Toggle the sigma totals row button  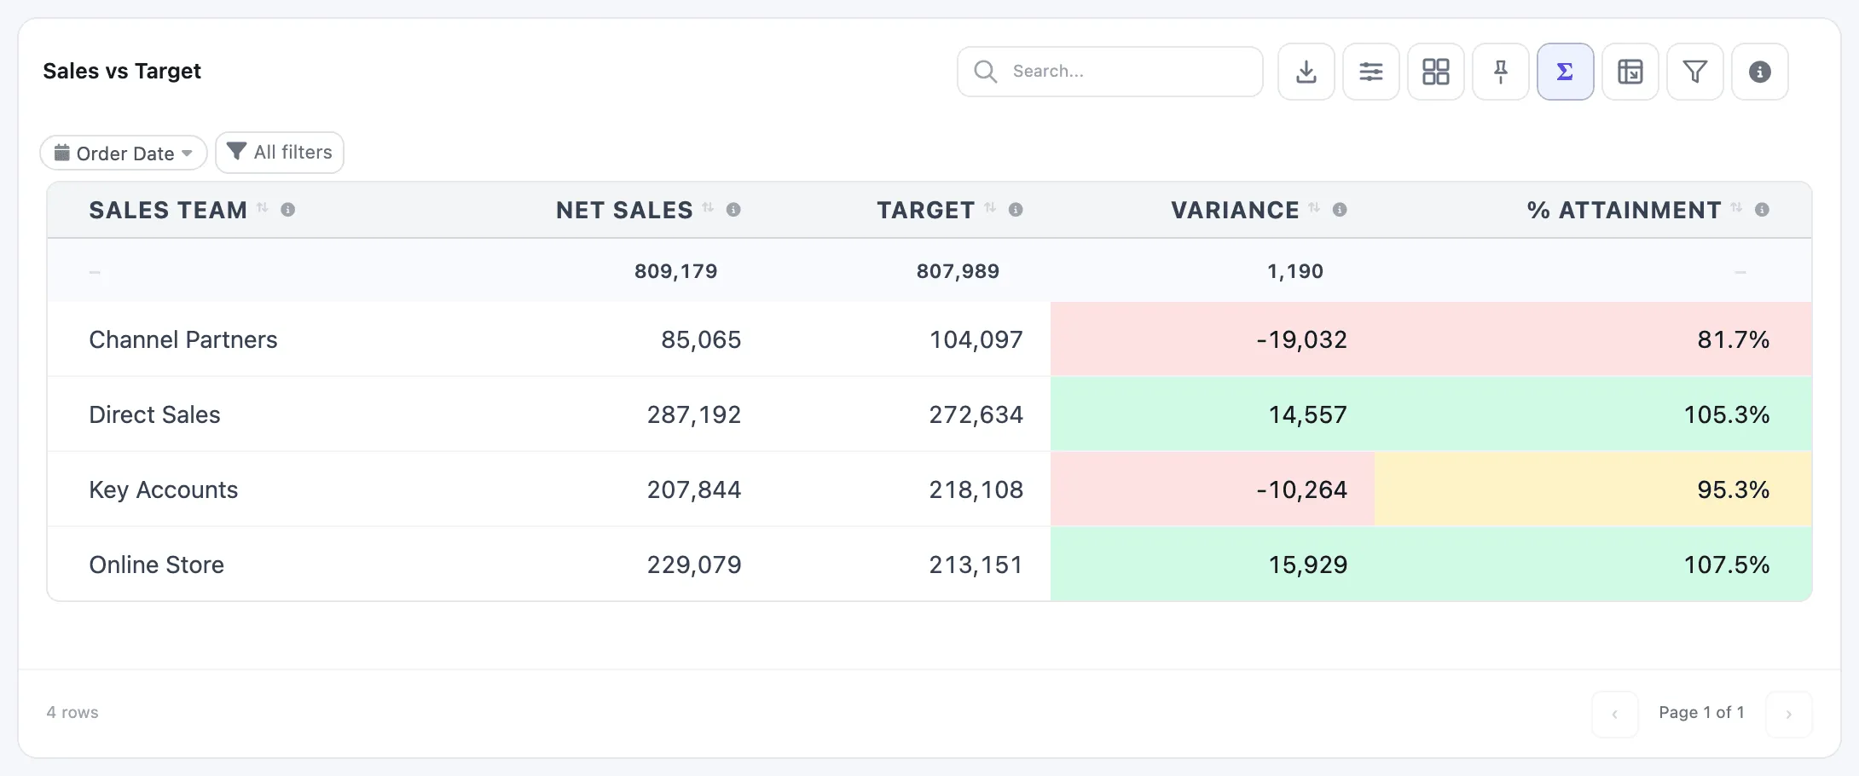point(1565,72)
